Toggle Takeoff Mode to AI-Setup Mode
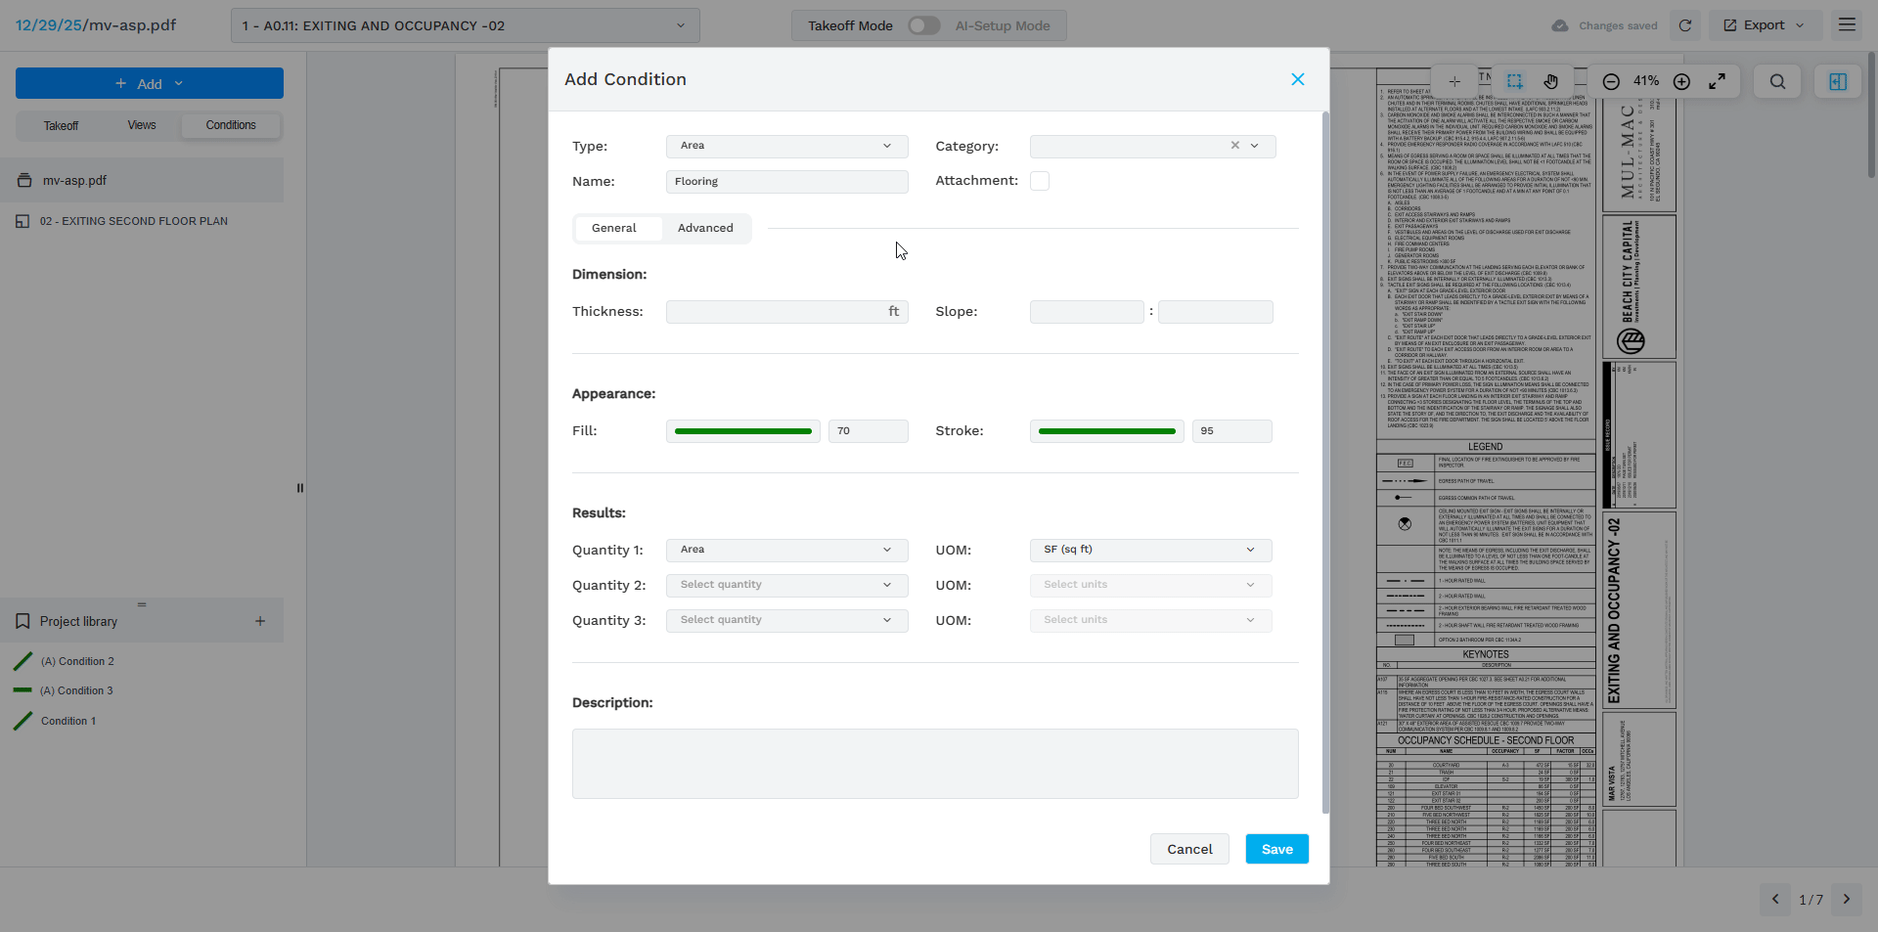The width and height of the screenshot is (1878, 932). point(923,26)
